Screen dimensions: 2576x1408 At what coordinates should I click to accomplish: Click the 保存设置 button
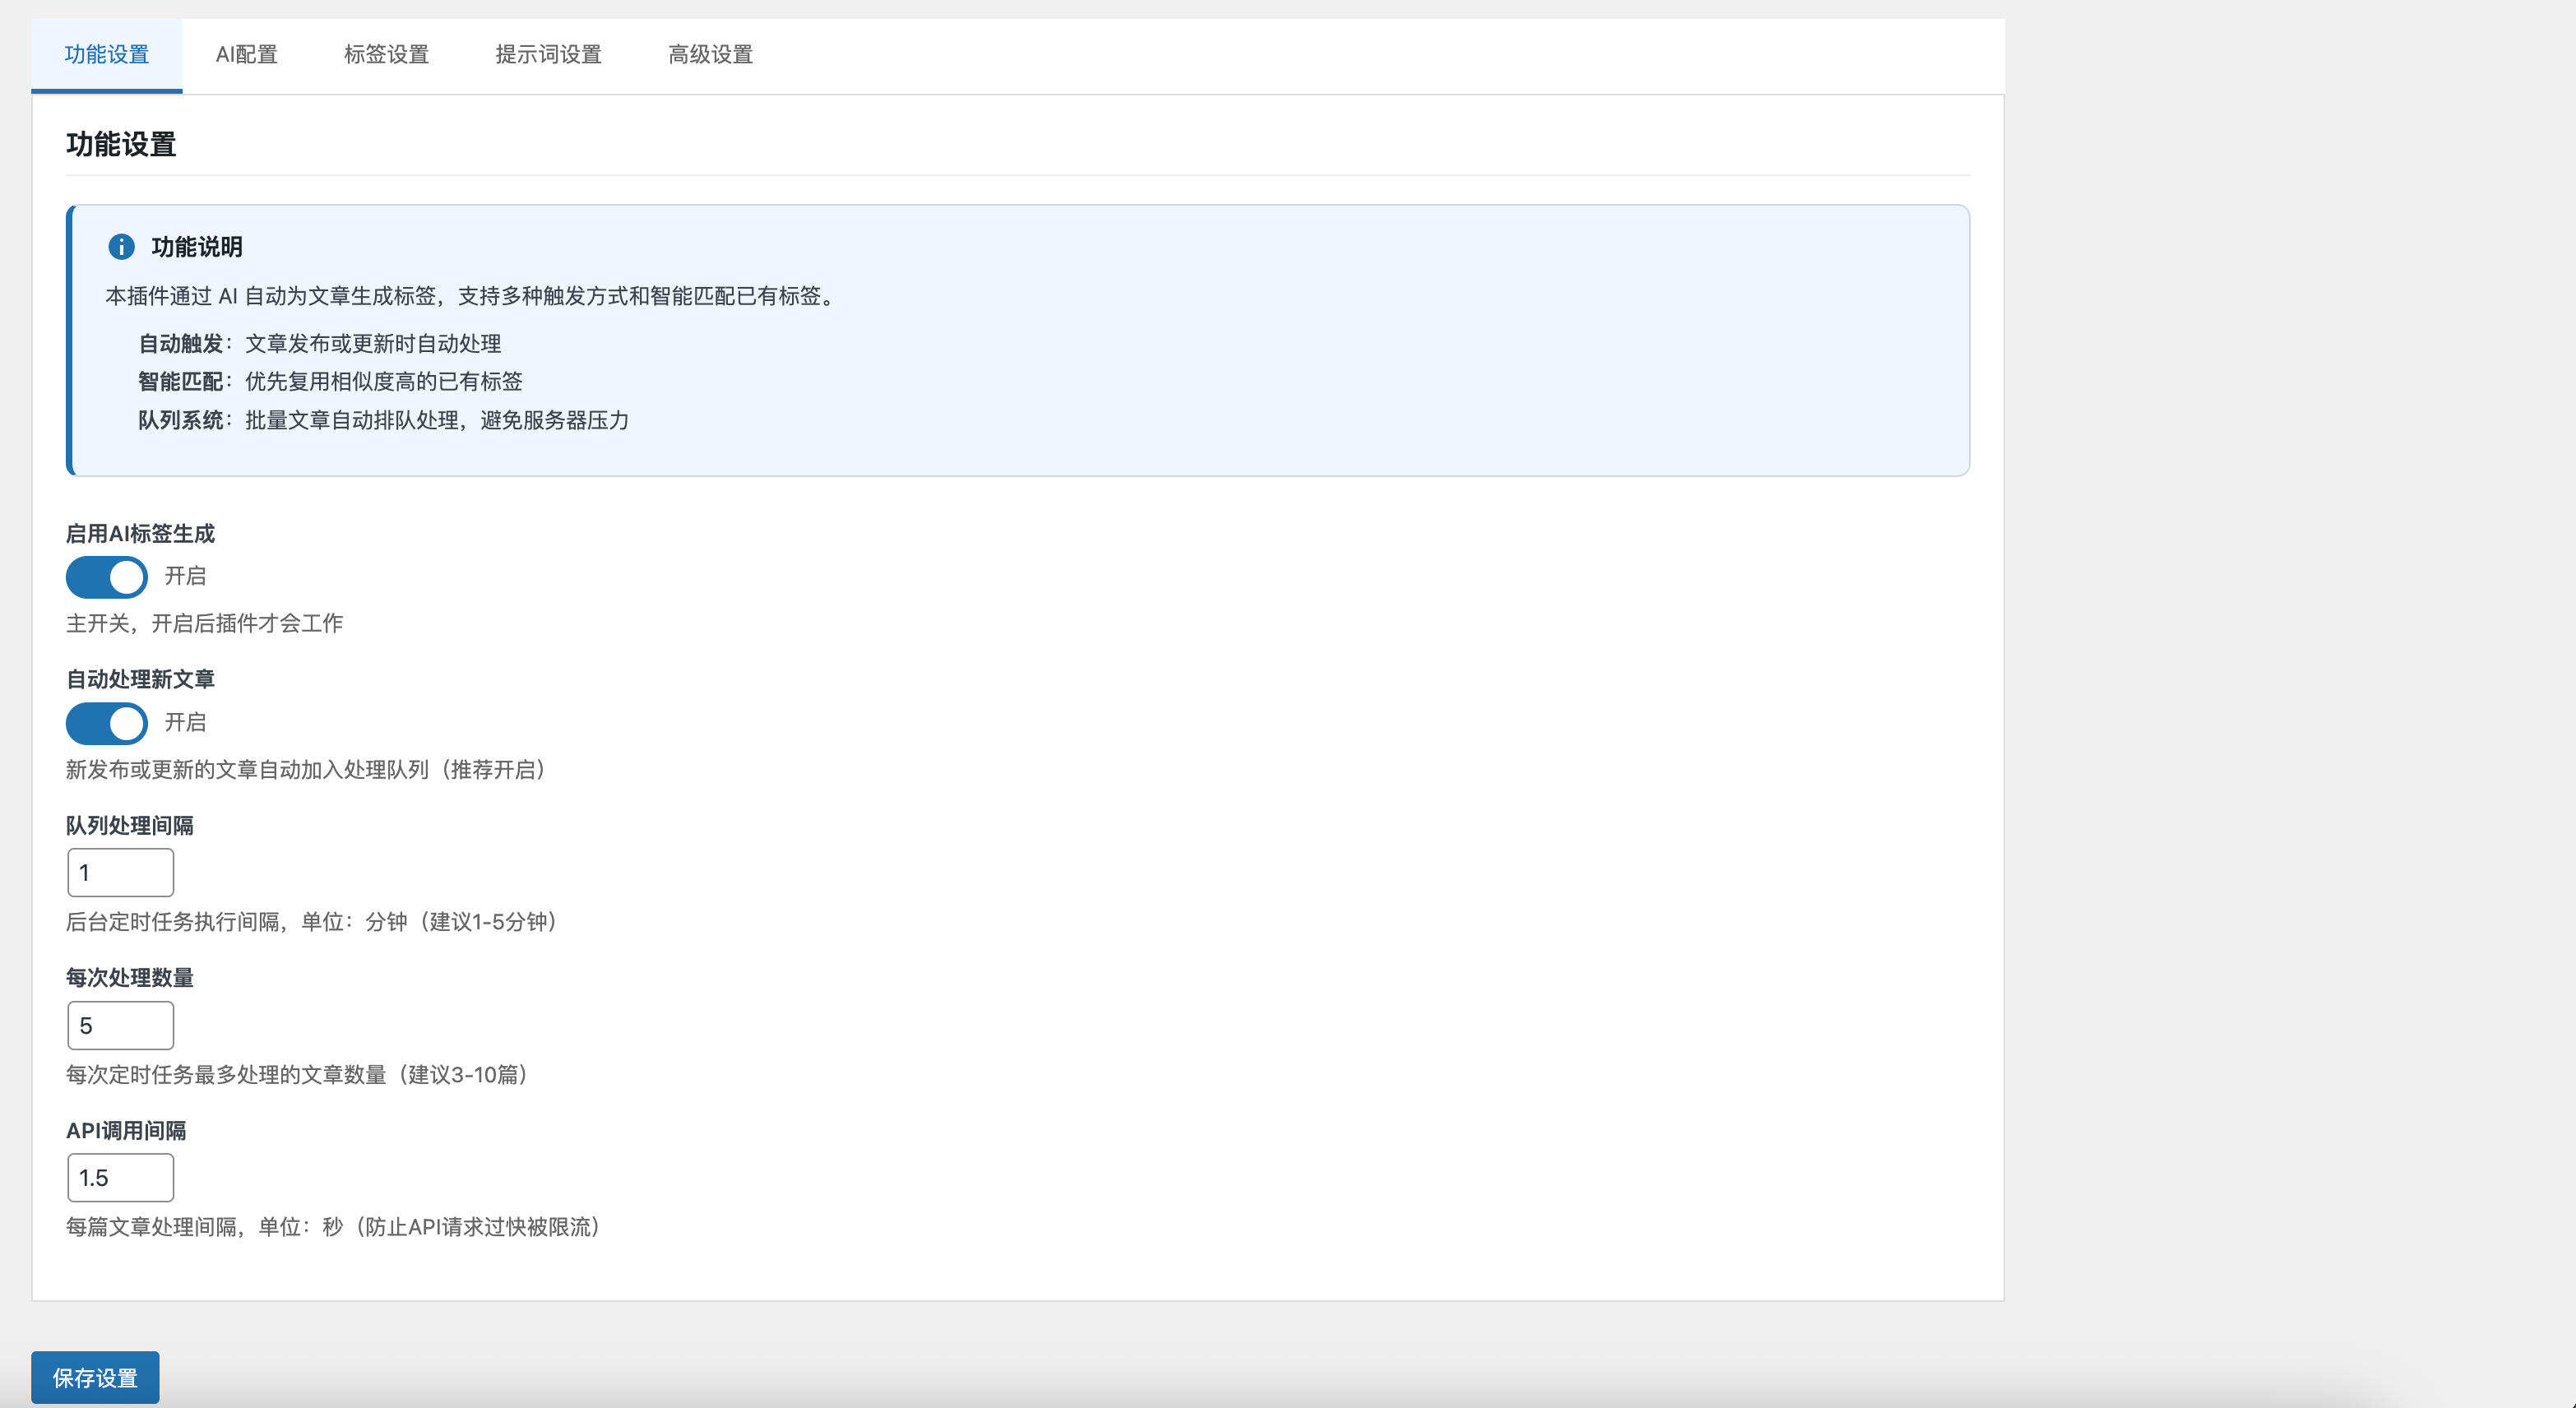(x=95, y=1377)
